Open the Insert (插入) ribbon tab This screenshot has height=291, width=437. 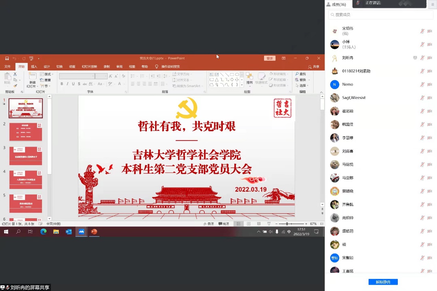(34, 67)
